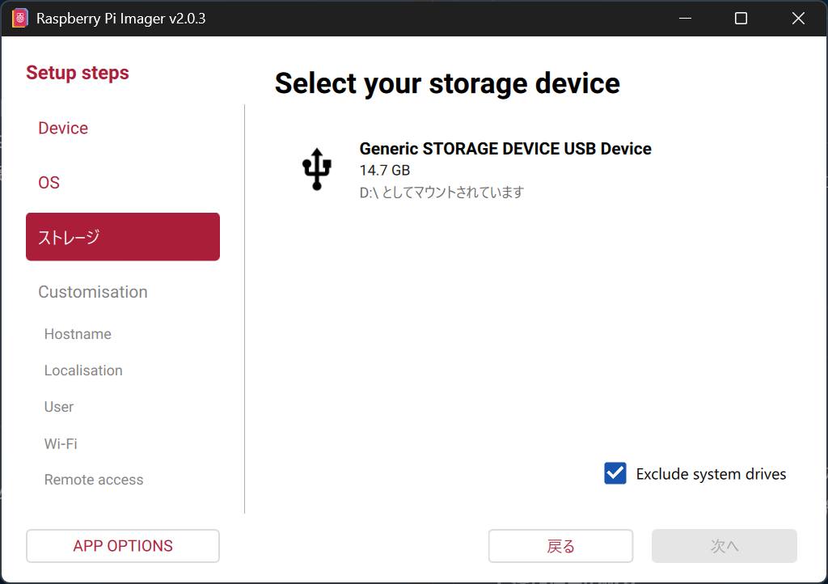Click the 14.7 GB device size text

click(x=385, y=171)
